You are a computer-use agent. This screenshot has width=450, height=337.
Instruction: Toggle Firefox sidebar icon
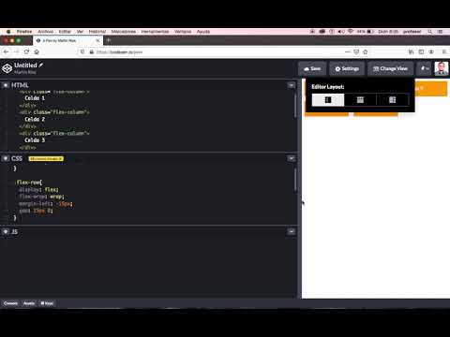(421, 51)
